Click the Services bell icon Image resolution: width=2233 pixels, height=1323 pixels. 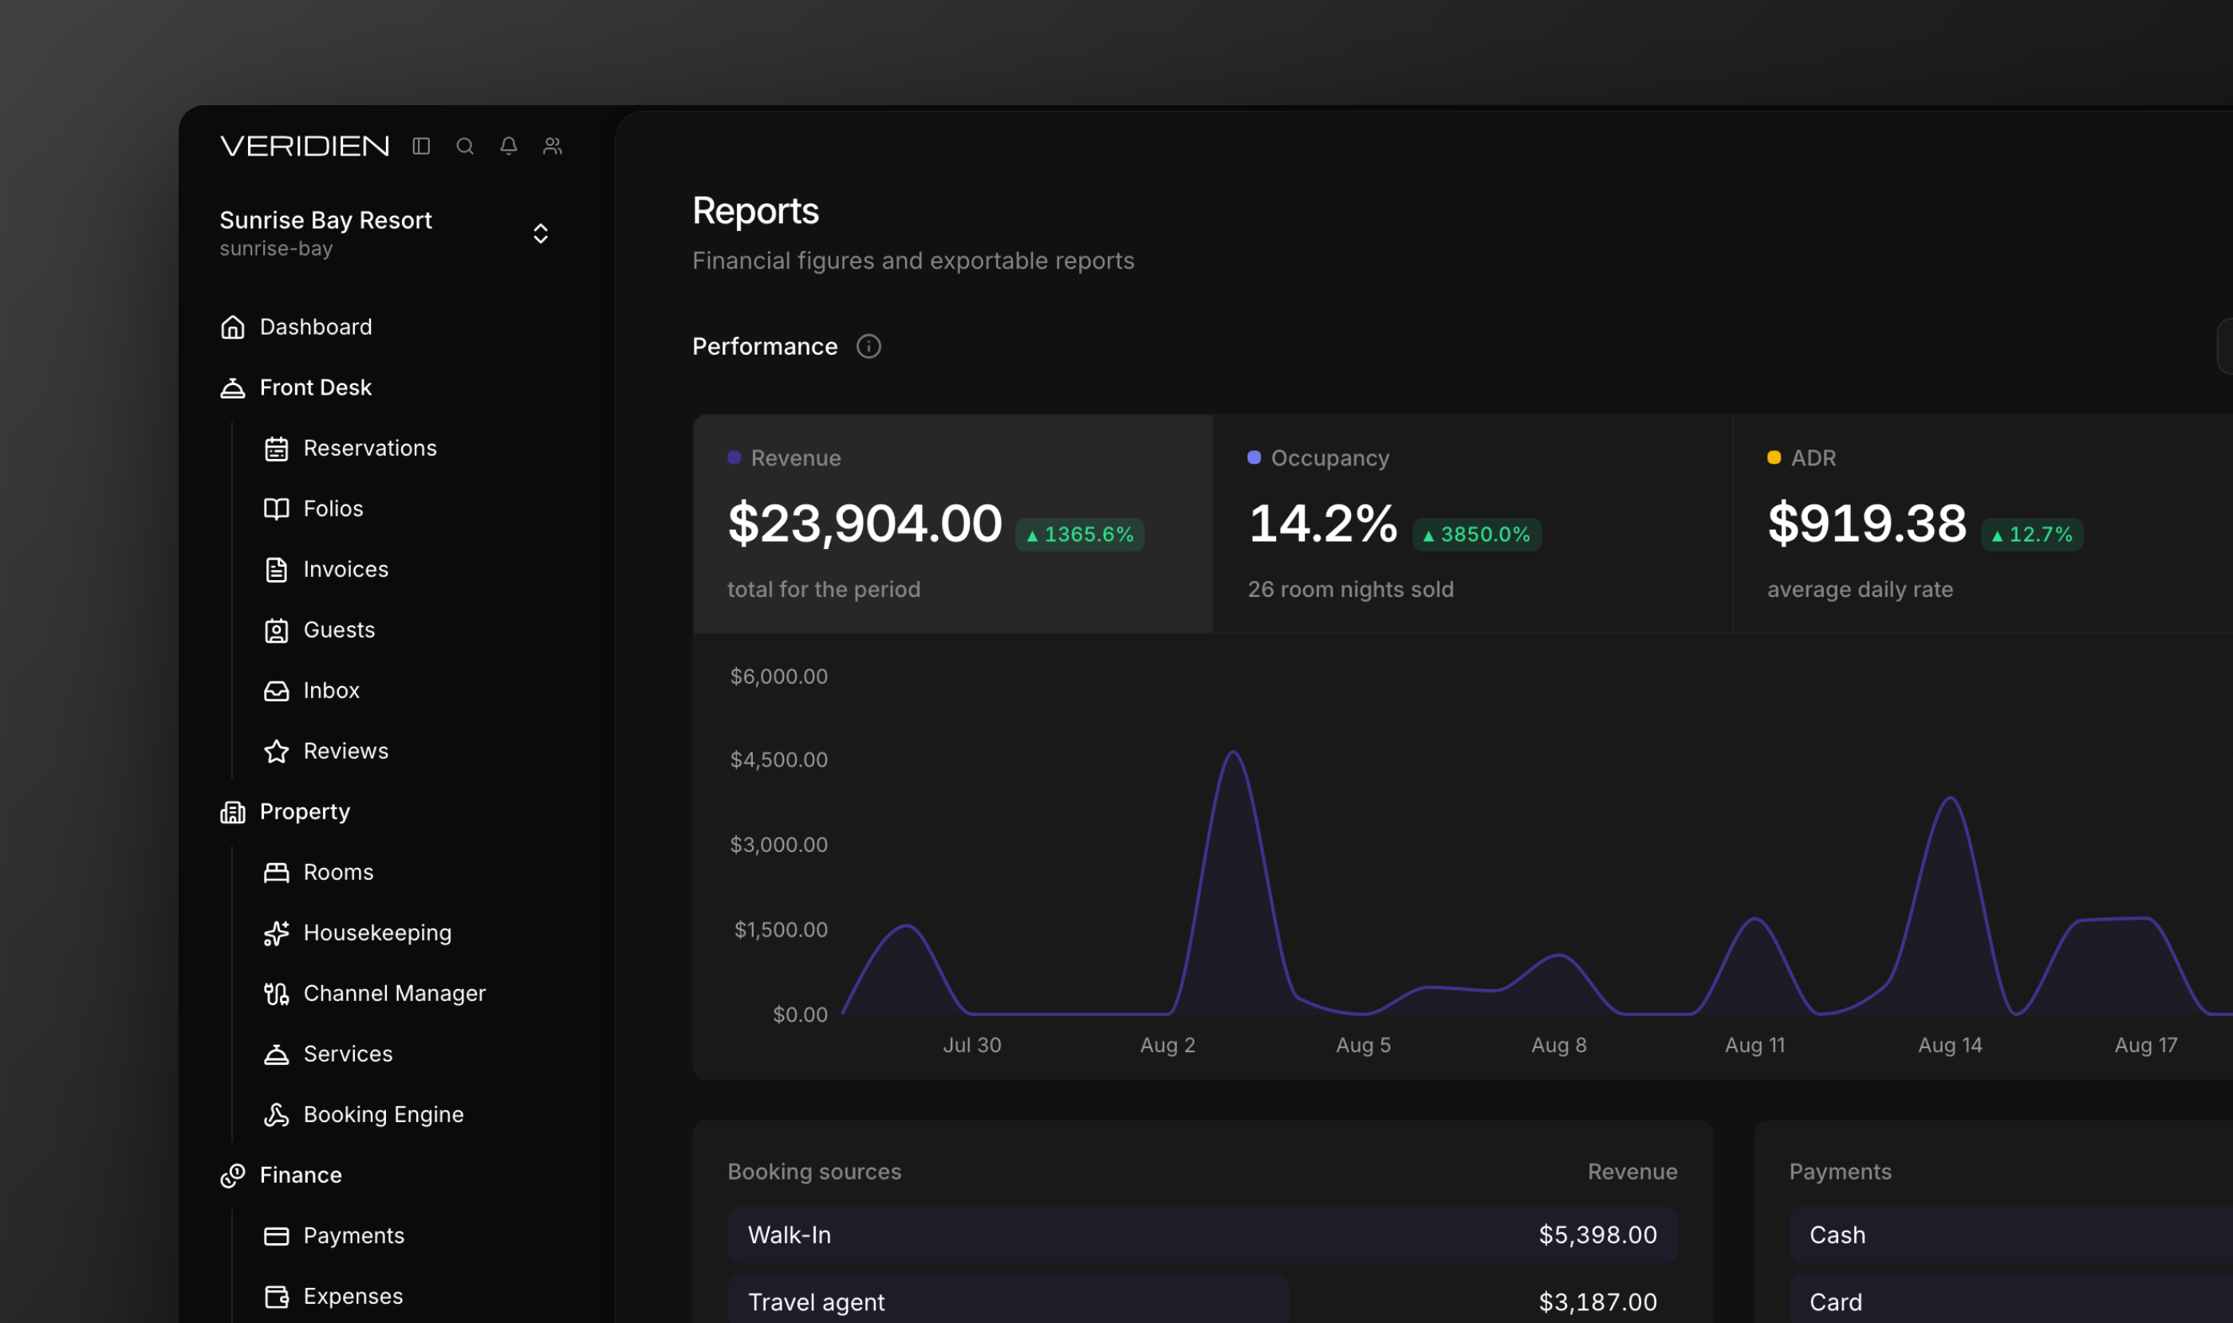277,1054
